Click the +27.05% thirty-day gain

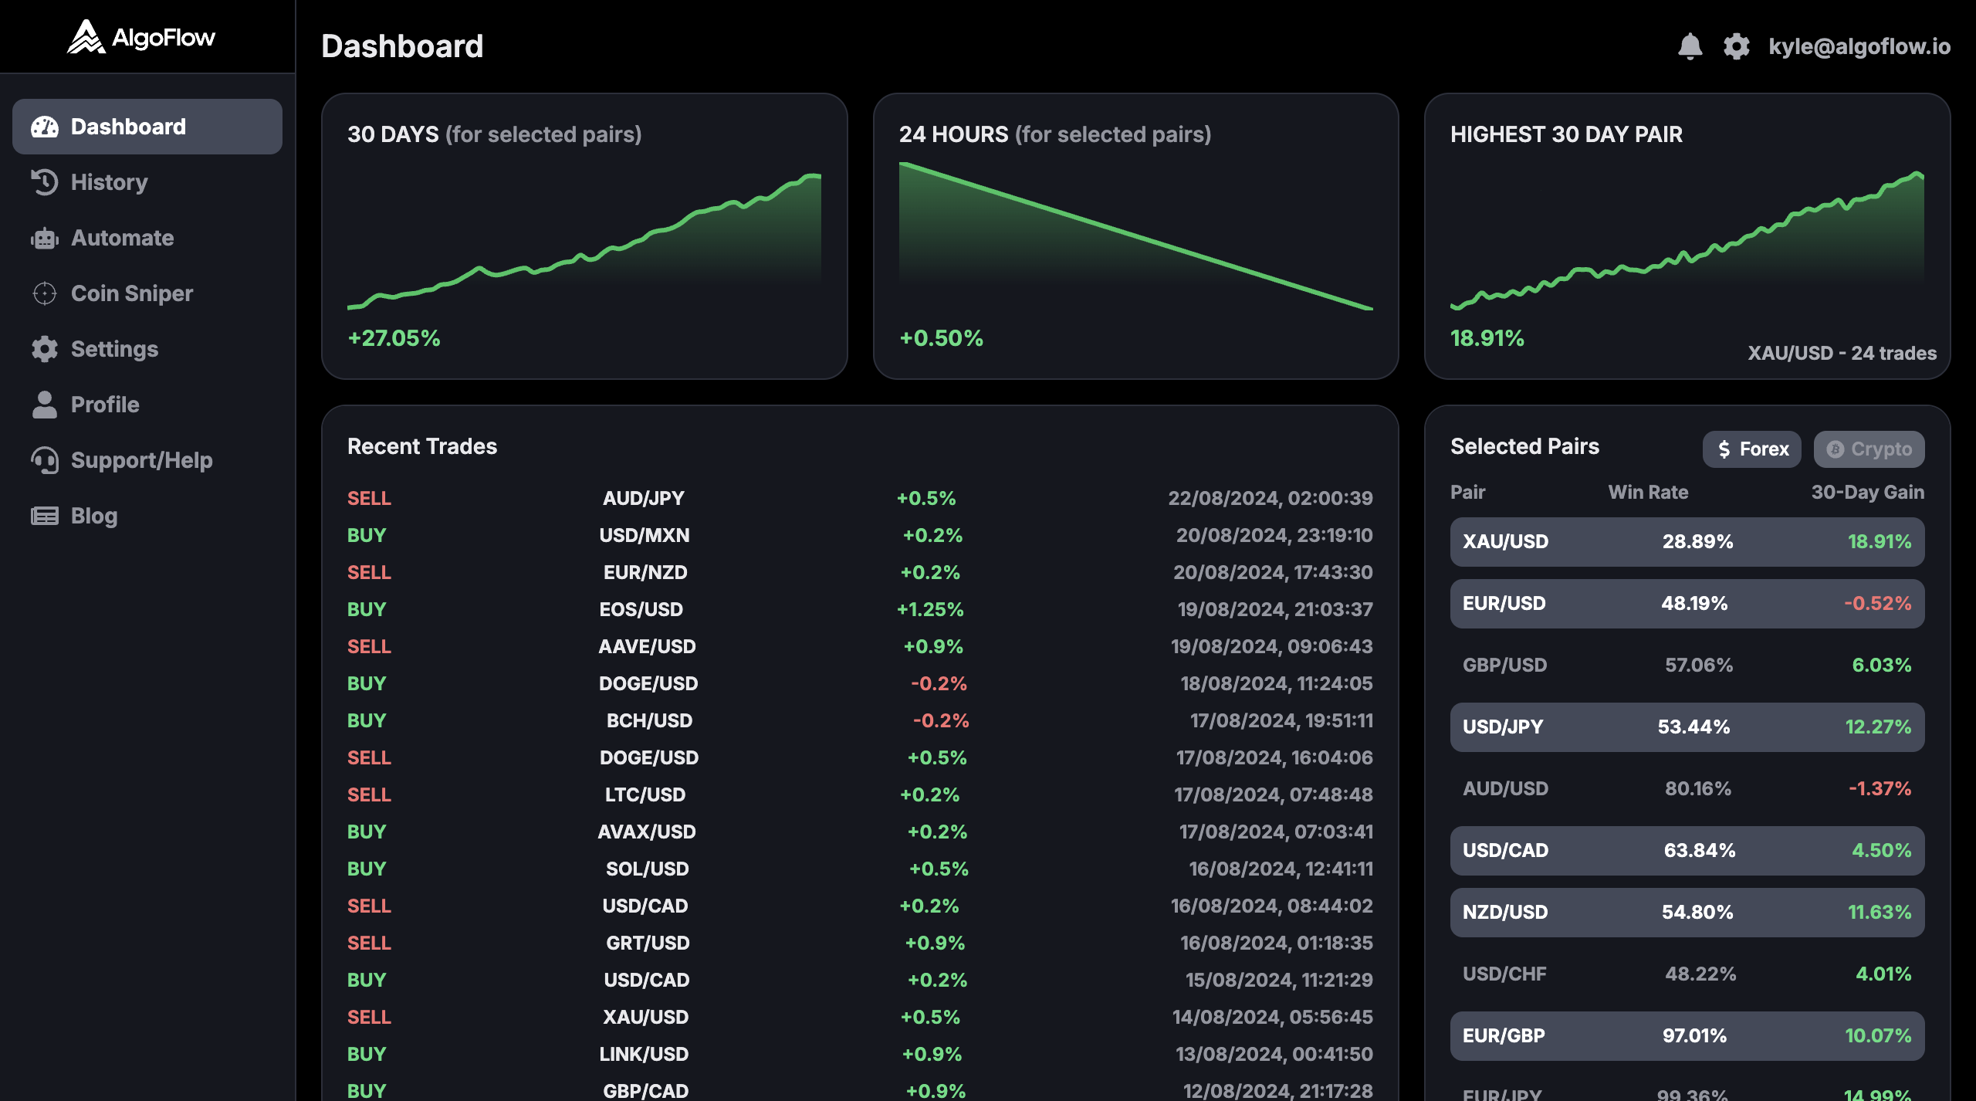pyautogui.click(x=394, y=338)
